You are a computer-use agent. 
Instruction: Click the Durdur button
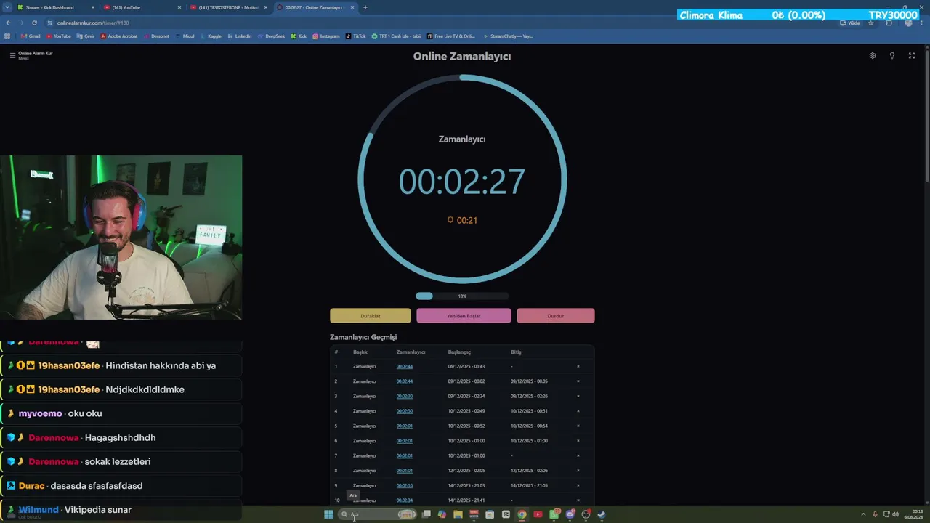point(556,316)
